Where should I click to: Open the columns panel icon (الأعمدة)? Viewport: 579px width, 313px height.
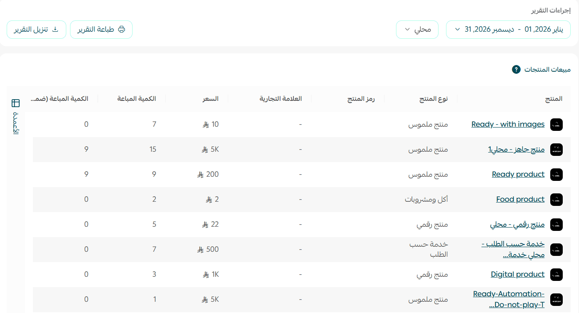pos(16,103)
